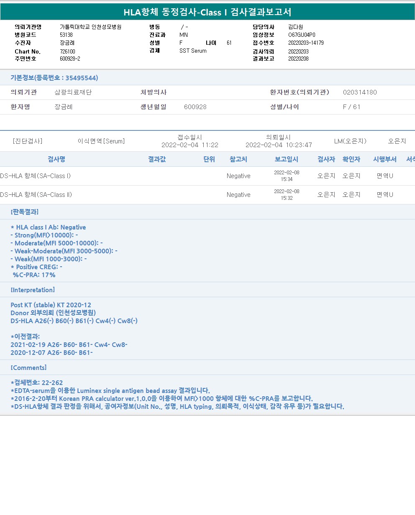Select the hospital name '가톨릭대학교 인천성모병원'
This screenshot has height=515, width=415.
point(90,27)
